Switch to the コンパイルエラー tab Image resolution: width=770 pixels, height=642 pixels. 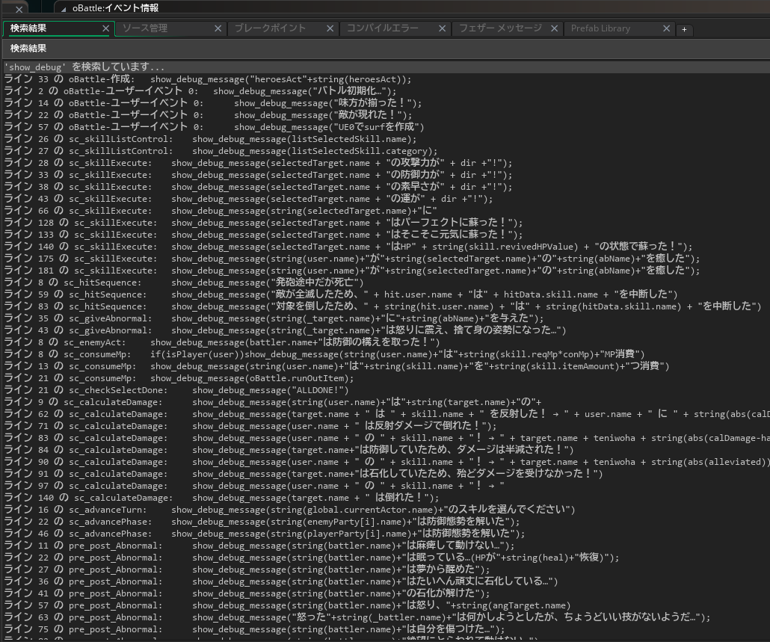point(382,28)
